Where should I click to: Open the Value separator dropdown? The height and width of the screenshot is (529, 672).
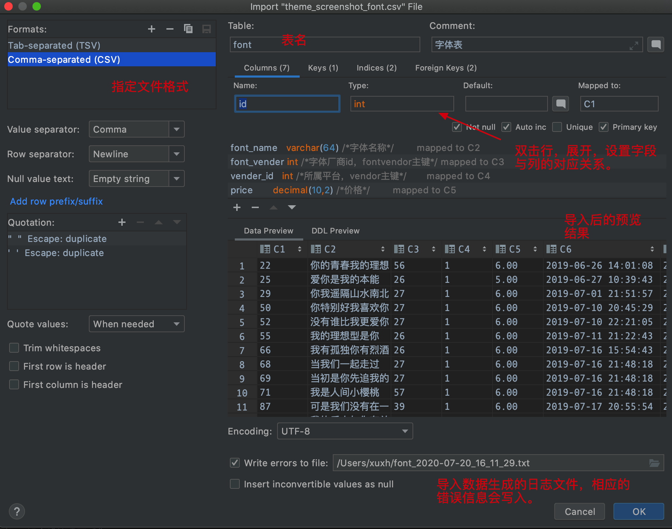tap(137, 129)
